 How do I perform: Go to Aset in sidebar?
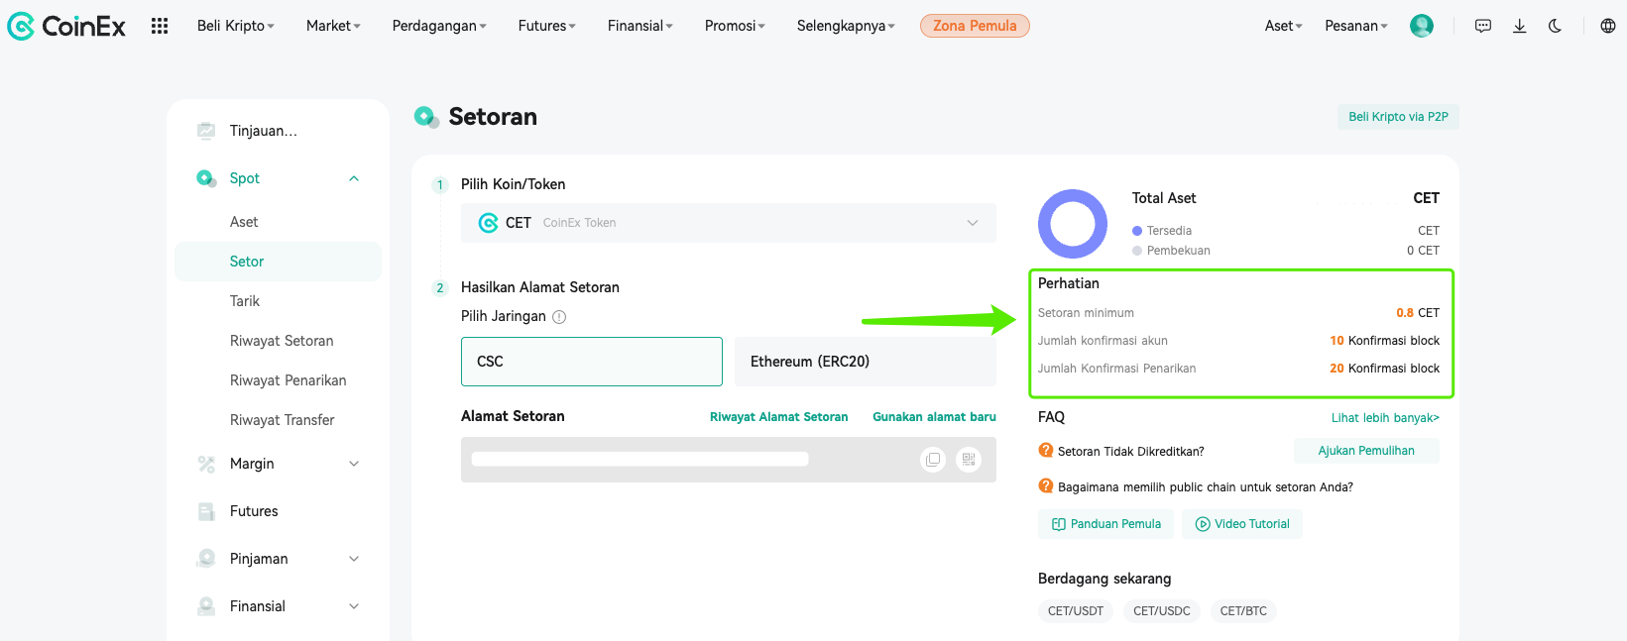(x=244, y=222)
